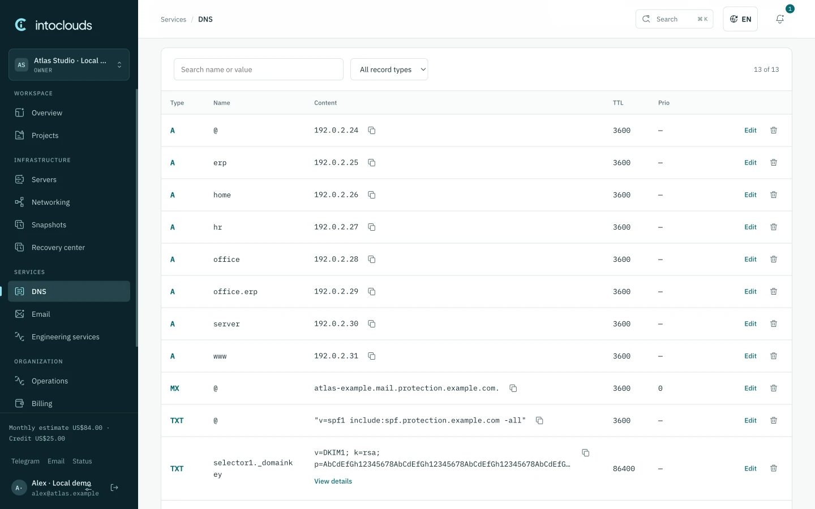Select Email under Services

point(69,314)
